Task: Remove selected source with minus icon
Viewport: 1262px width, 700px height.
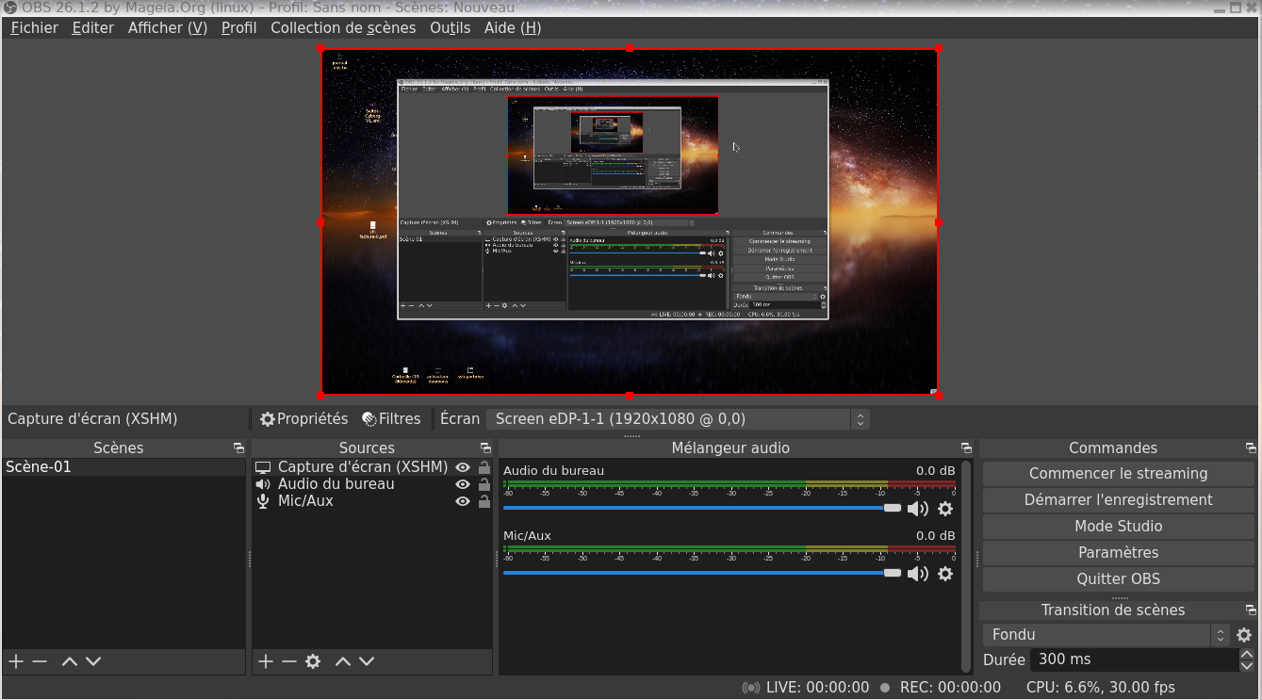Action: point(289,661)
